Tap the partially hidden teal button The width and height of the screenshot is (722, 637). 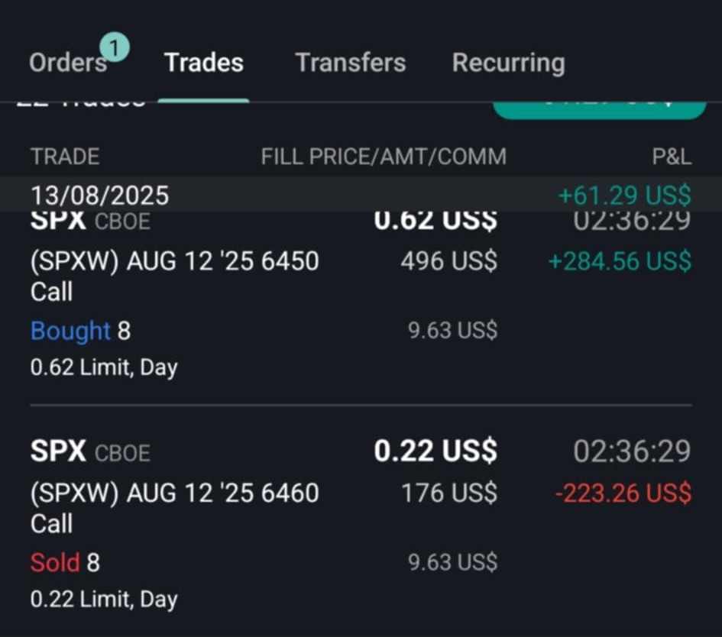pos(599,111)
